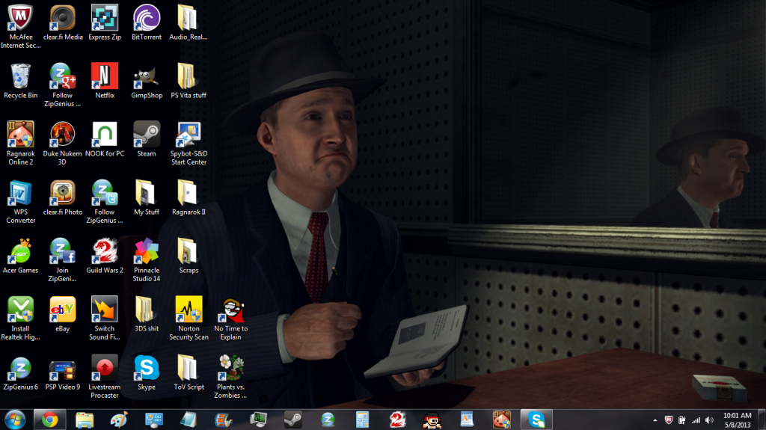Select the ToV Script folder

[189, 373]
